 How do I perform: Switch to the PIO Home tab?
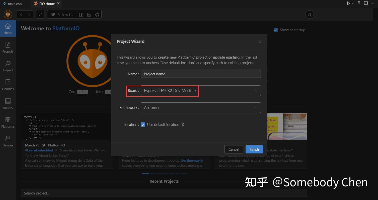point(47,4)
